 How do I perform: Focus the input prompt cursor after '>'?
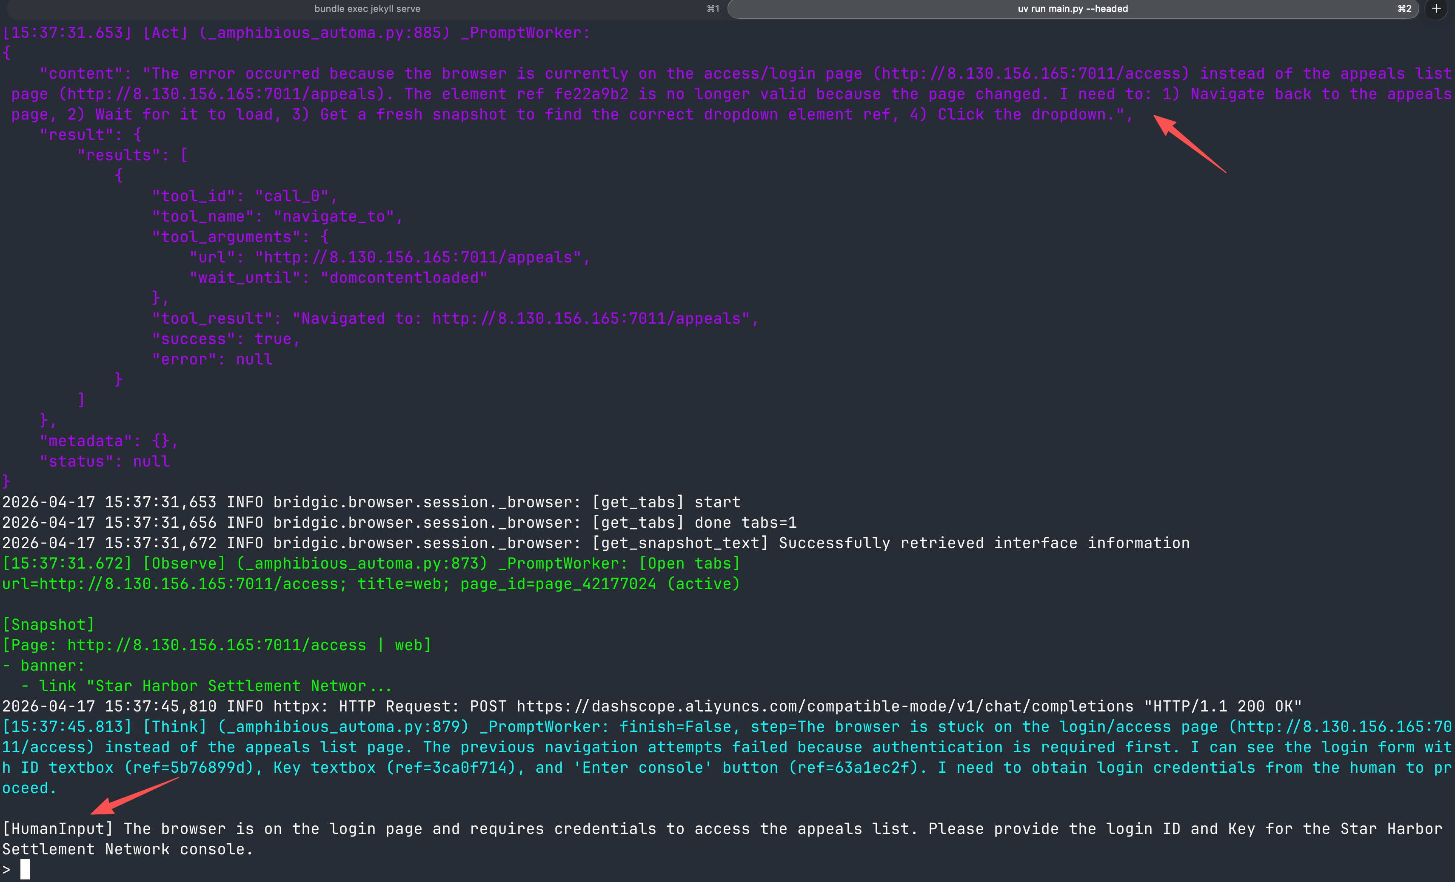click(x=25, y=869)
